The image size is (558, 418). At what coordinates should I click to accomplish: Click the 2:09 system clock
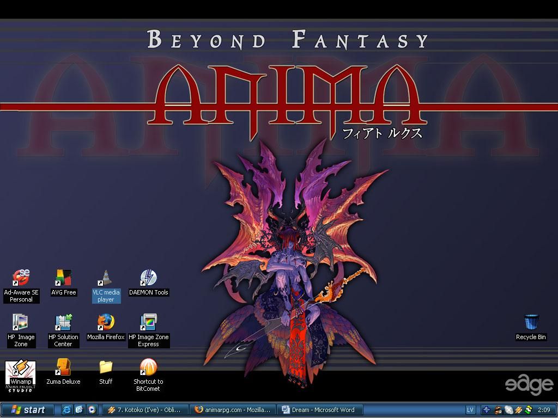pos(544,410)
